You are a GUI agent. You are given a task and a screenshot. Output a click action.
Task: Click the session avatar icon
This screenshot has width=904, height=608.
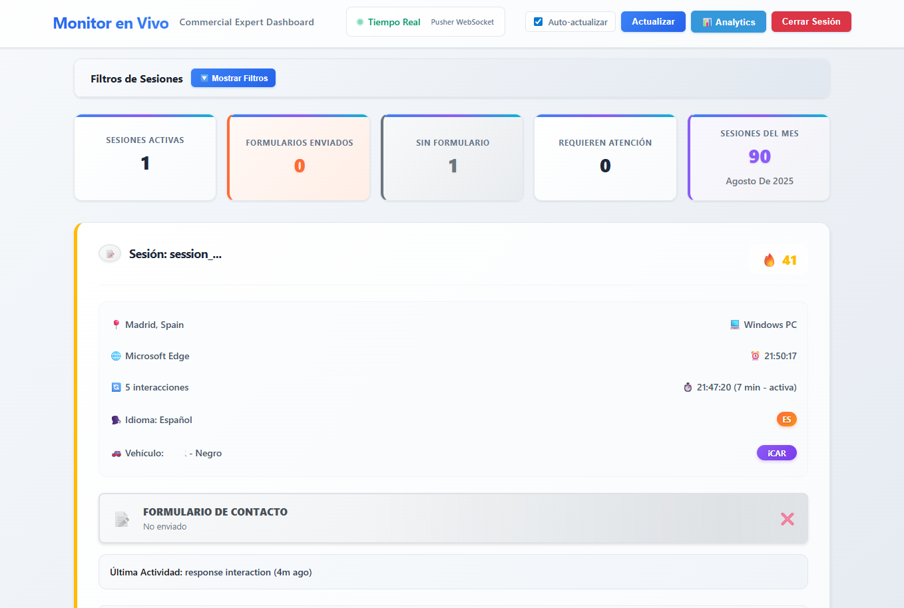110,253
